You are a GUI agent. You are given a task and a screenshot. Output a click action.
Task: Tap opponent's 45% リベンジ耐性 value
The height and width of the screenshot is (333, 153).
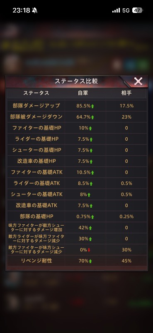tap(126, 261)
